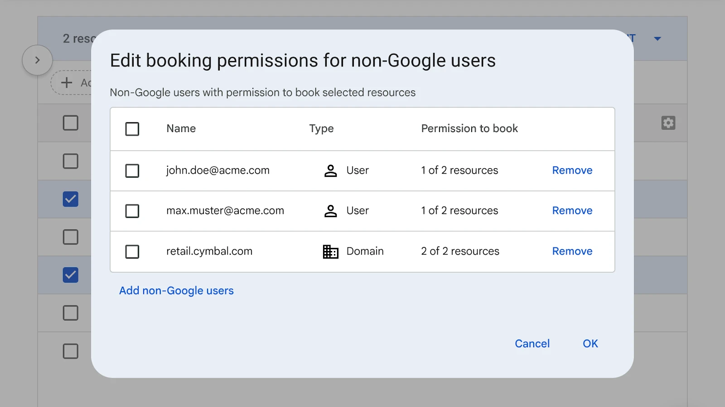Cancel the booking permissions dialog
The height and width of the screenshot is (407, 725).
pos(532,344)
